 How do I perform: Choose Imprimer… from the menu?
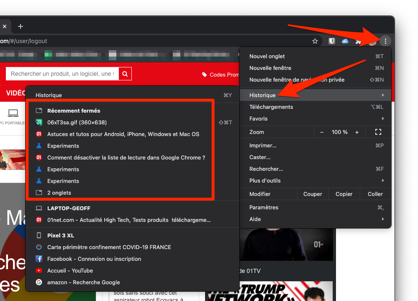[315, 146]
